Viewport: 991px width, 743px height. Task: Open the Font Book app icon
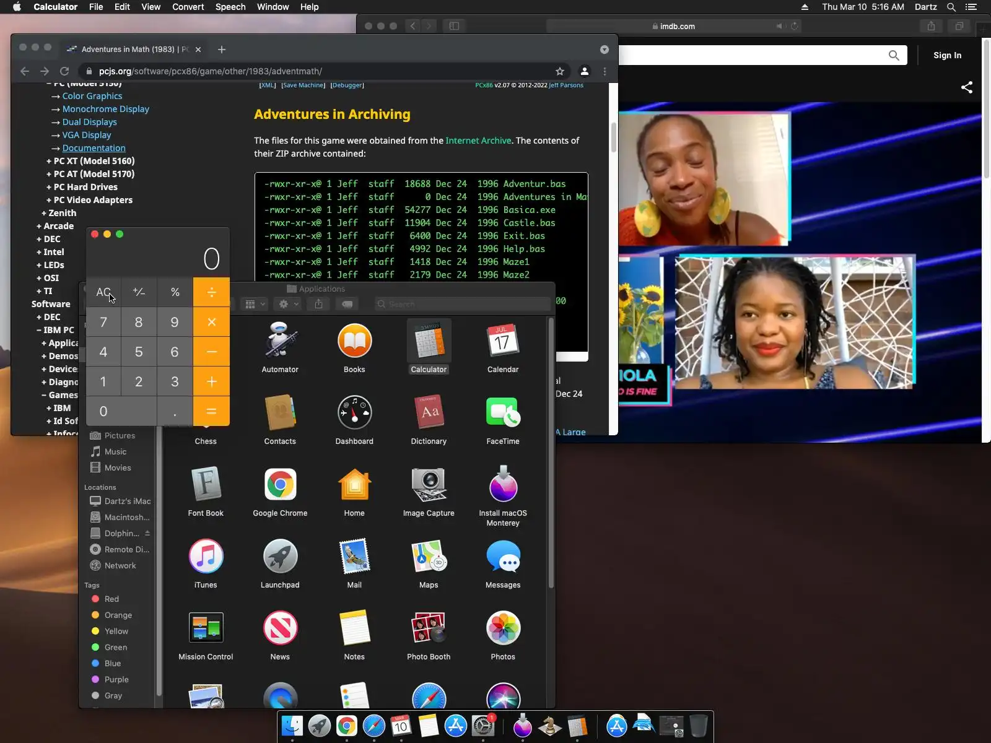click(x=206, y=484)
